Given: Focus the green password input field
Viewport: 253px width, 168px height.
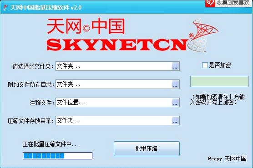Looking at the screenshot, I should pos(220,82).
